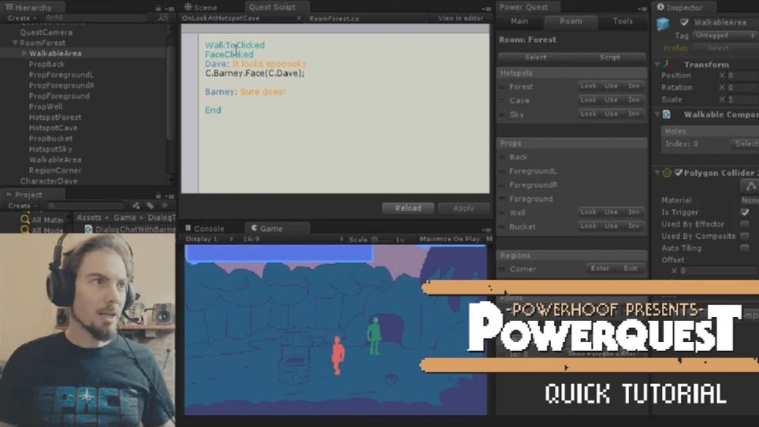The image size is (759, 427).
Task: Click the Use button for Bucket prop
Action: pyautogui.click(x=611, y=226)
